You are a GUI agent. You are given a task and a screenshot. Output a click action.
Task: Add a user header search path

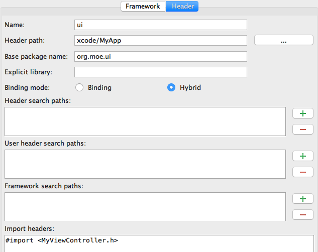[x=303, y=156]
